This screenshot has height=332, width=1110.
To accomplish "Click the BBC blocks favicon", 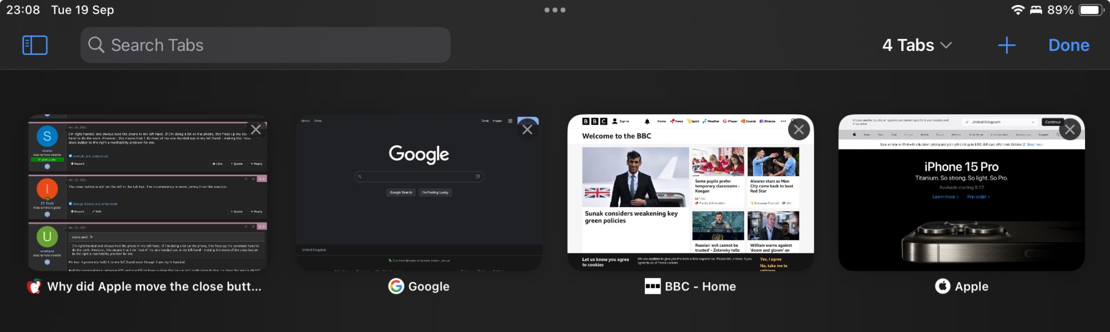I will pyautogui.click(x=653, y=287).
